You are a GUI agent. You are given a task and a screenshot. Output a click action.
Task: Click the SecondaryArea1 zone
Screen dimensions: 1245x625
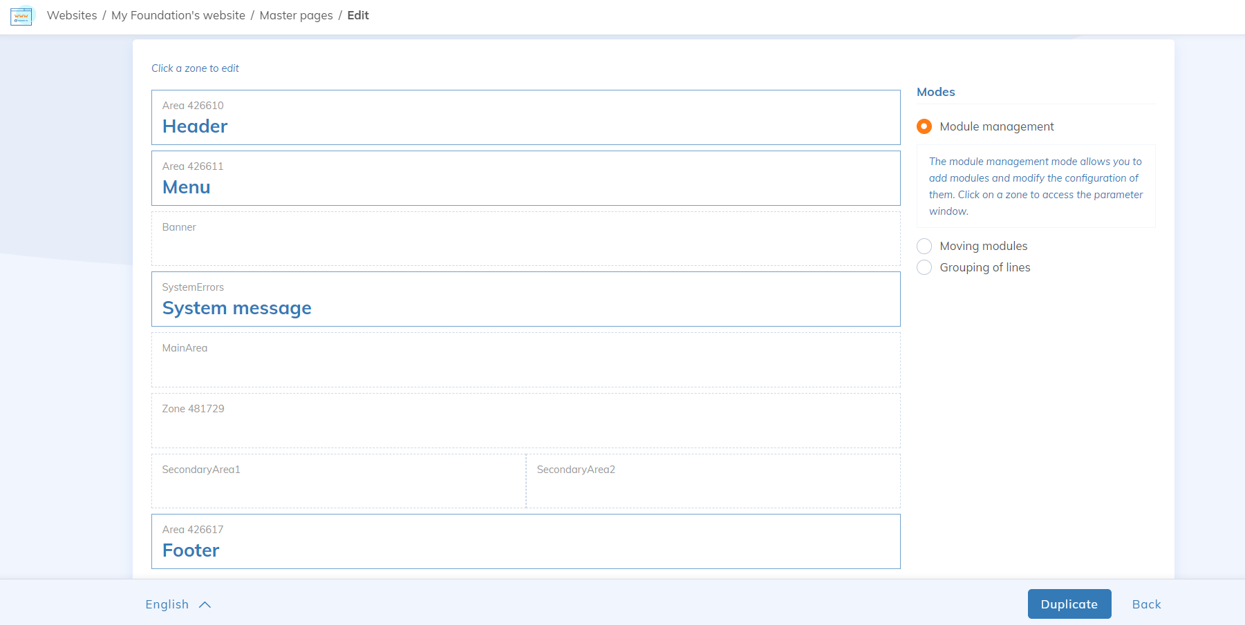339,481
